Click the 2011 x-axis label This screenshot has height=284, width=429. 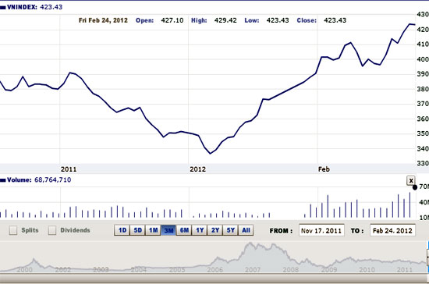(x=69, y=169)
